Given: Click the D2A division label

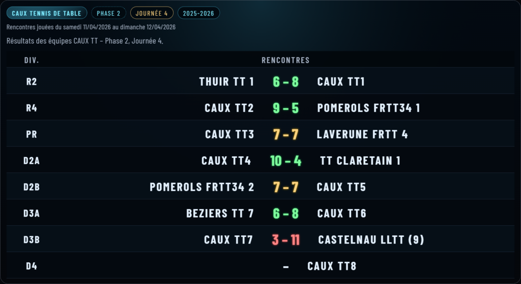Looking at the screenshot, I should click(32, 161).
